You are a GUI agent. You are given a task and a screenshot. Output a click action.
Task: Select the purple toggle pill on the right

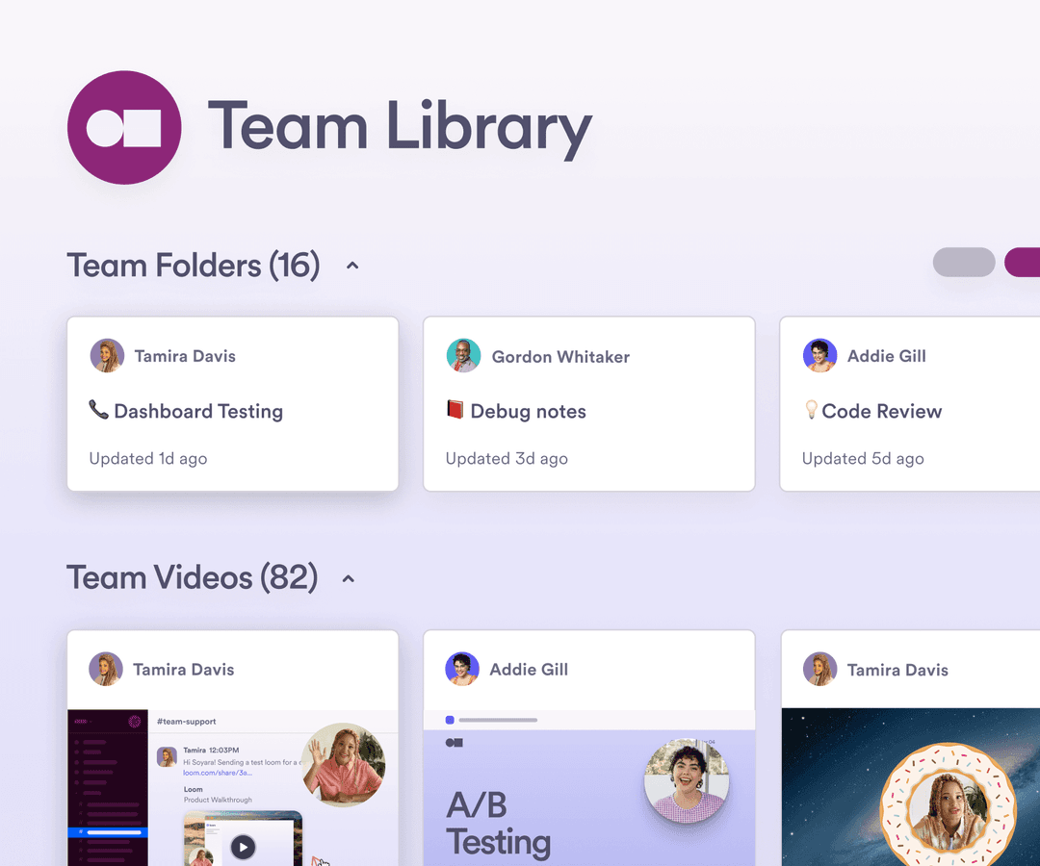coord(1030,262)
